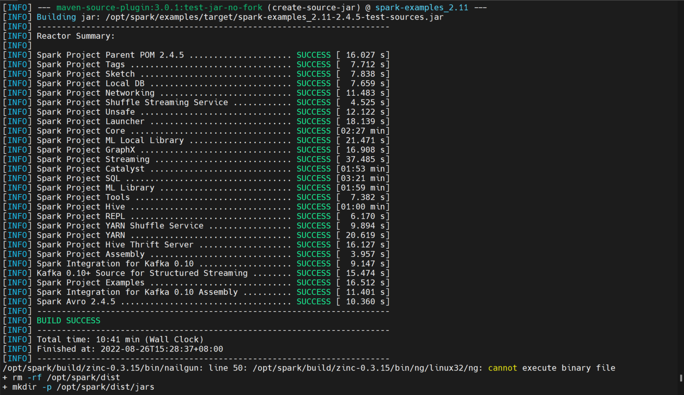Click the '3.957 s' duration value

click(x=368, y=254)
